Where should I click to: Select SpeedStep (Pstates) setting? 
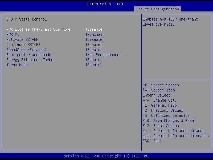(x=26, y=50)
